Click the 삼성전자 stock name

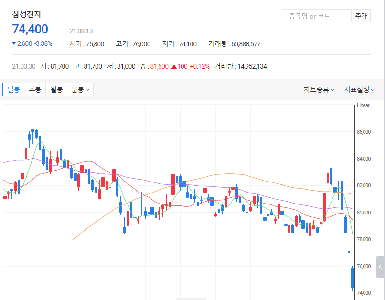pos(27,14)
